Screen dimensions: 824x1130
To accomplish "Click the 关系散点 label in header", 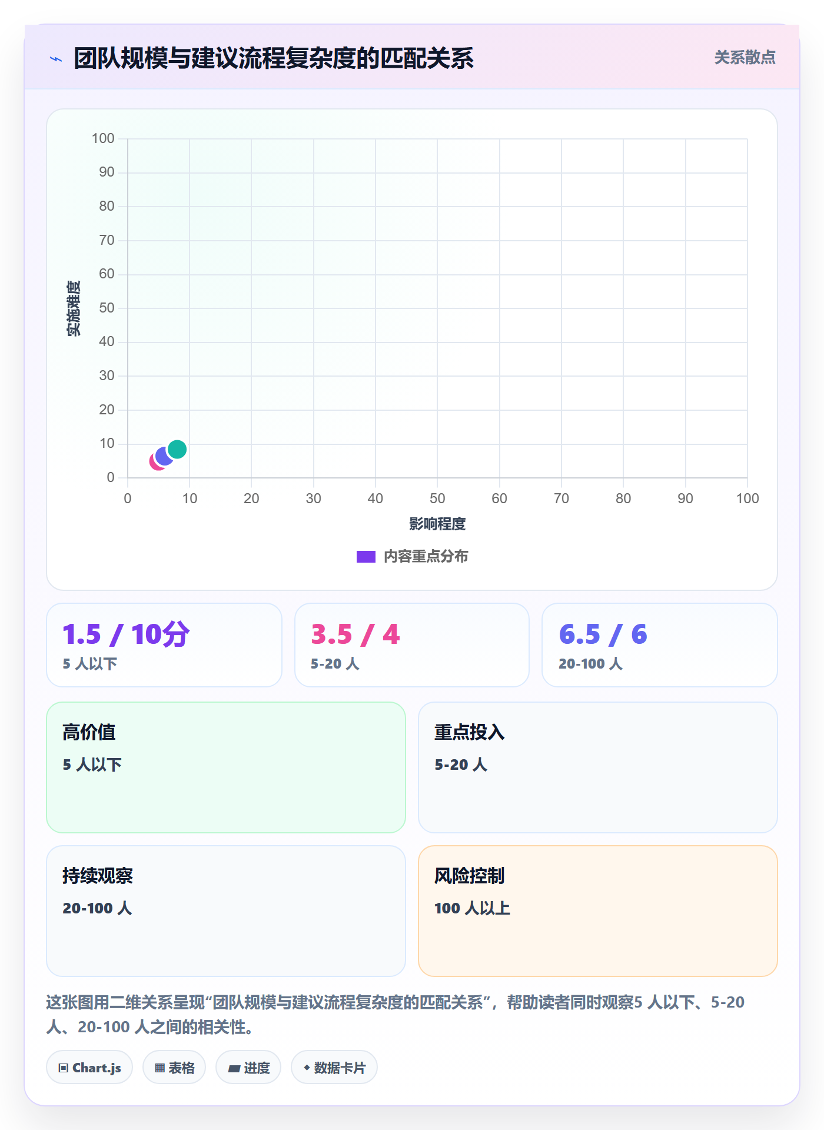I will pos(745,58).
